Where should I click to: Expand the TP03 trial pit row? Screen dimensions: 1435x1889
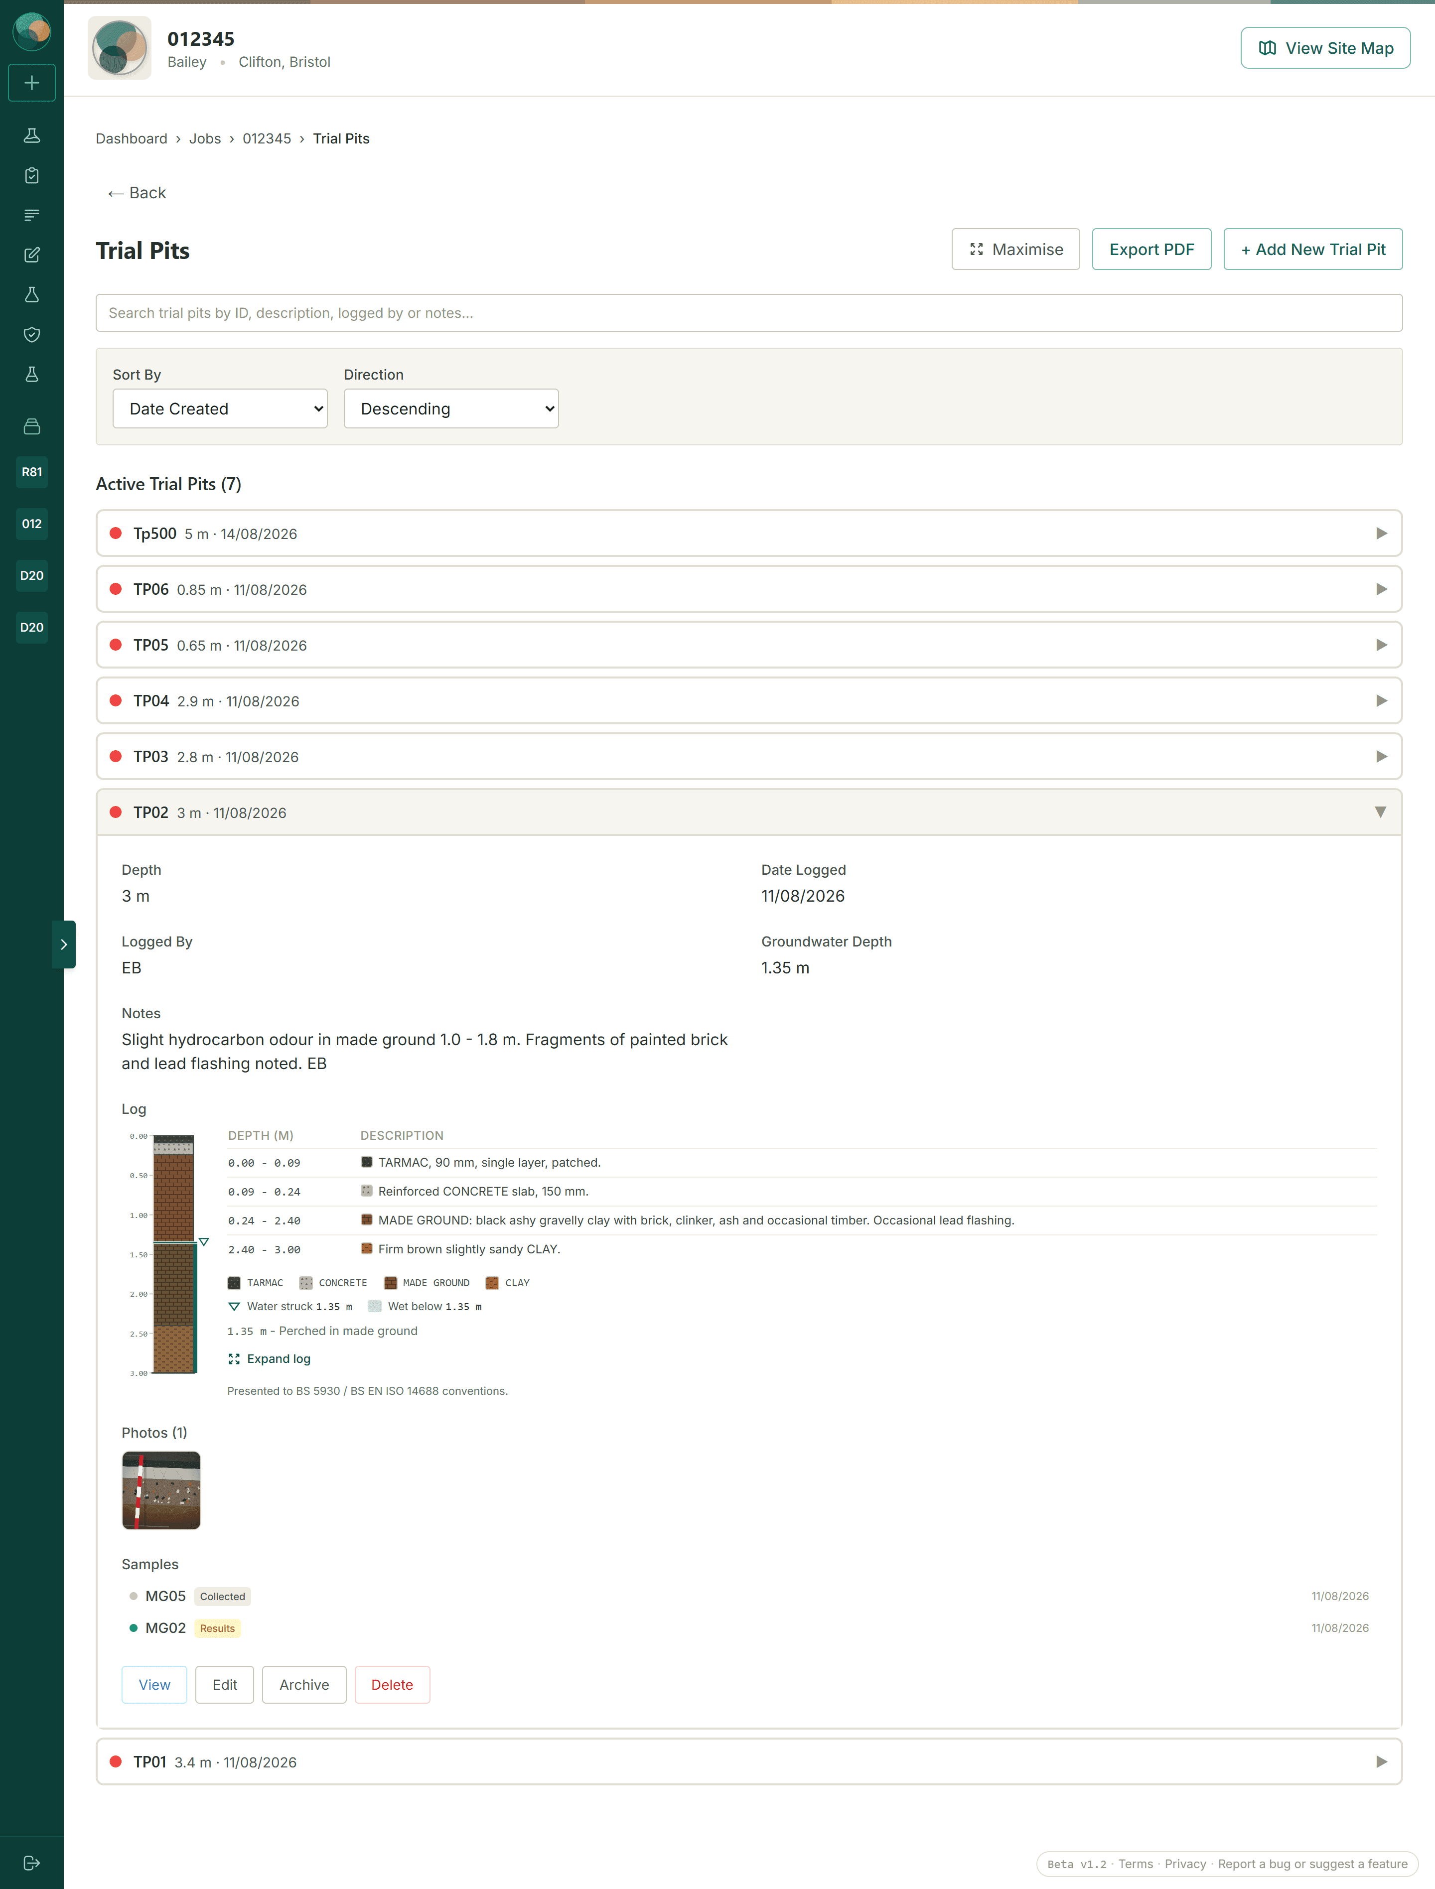[749, 756]
